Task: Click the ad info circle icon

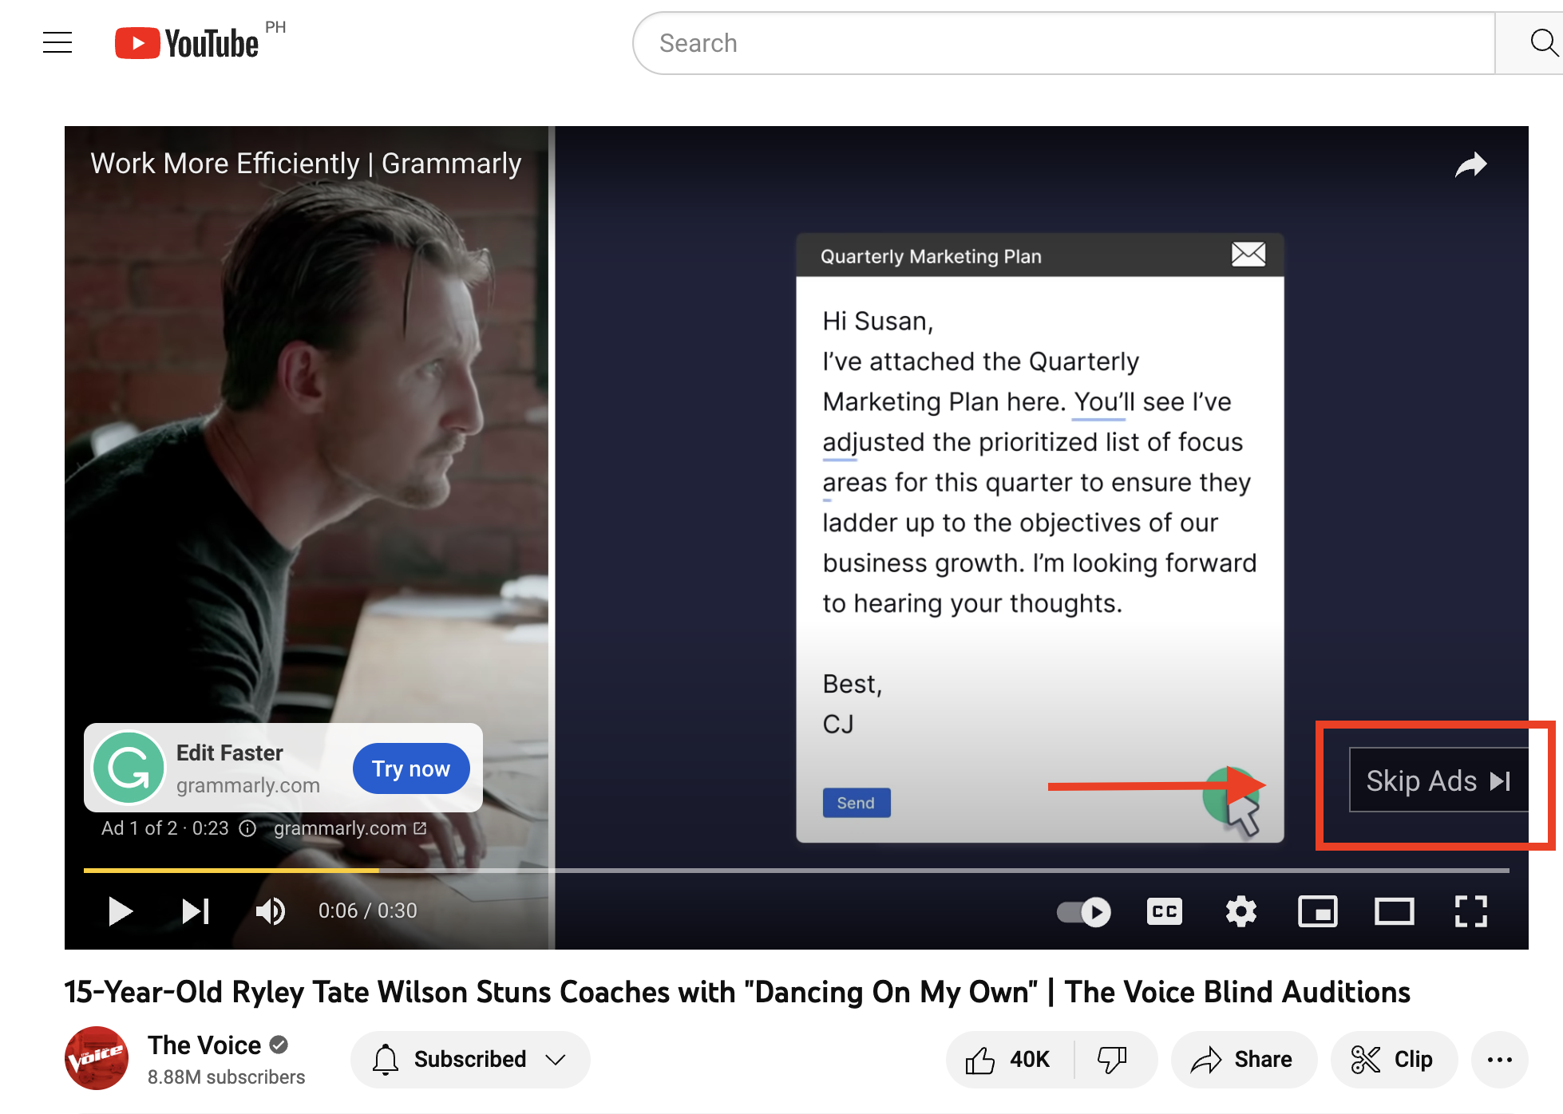Action: tap(247, 828)
